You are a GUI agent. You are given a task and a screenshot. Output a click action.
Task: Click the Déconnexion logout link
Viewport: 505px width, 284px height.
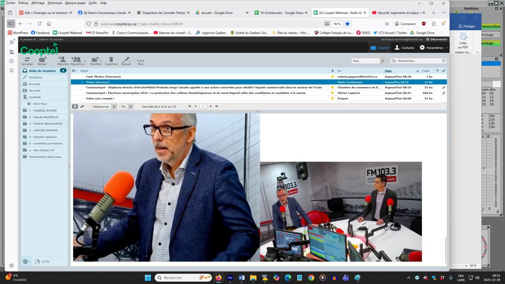point(437,39)
